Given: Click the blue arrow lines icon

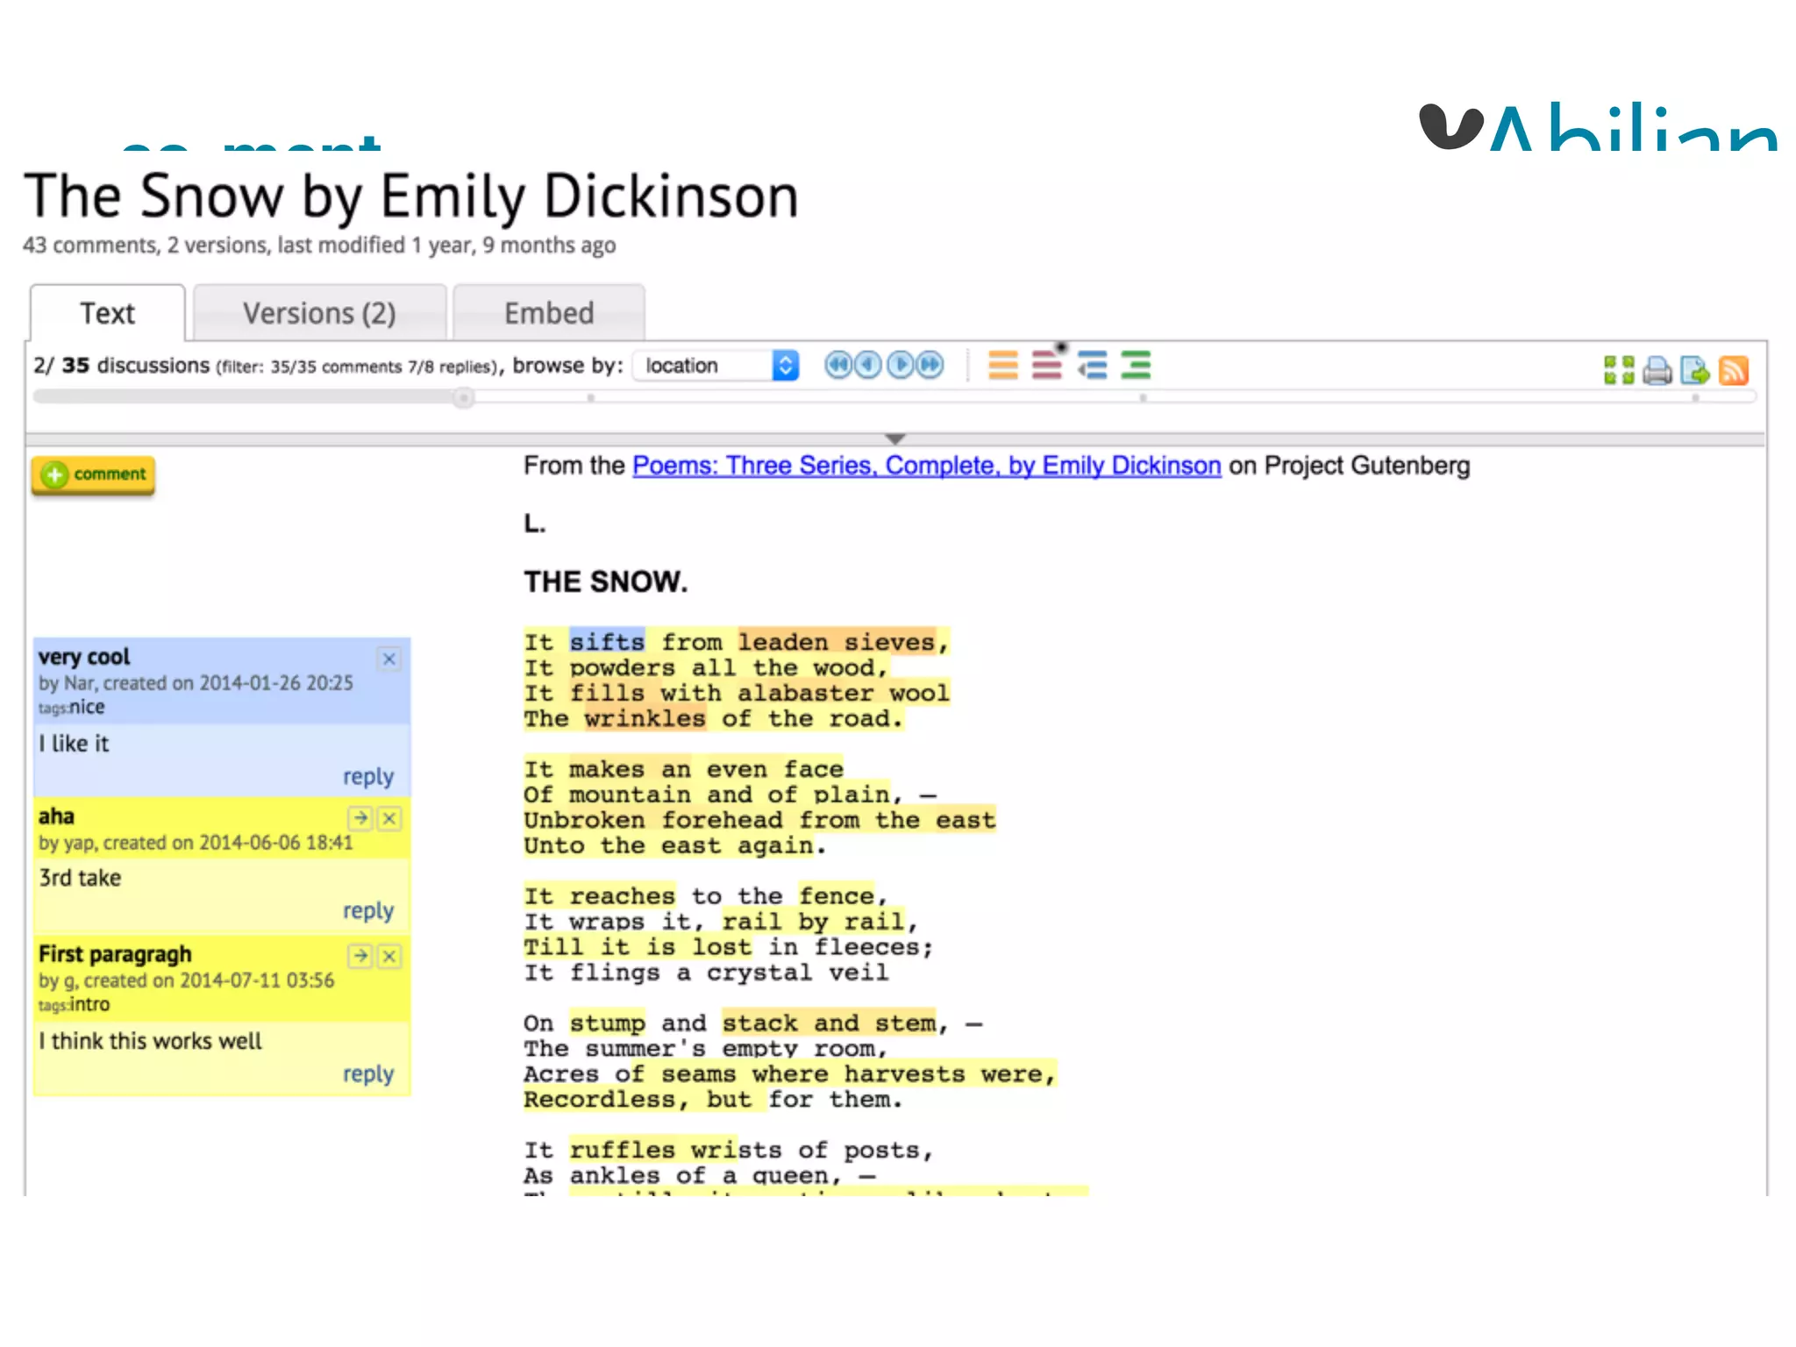Looking at the screenshot, I should point(1092,365).
